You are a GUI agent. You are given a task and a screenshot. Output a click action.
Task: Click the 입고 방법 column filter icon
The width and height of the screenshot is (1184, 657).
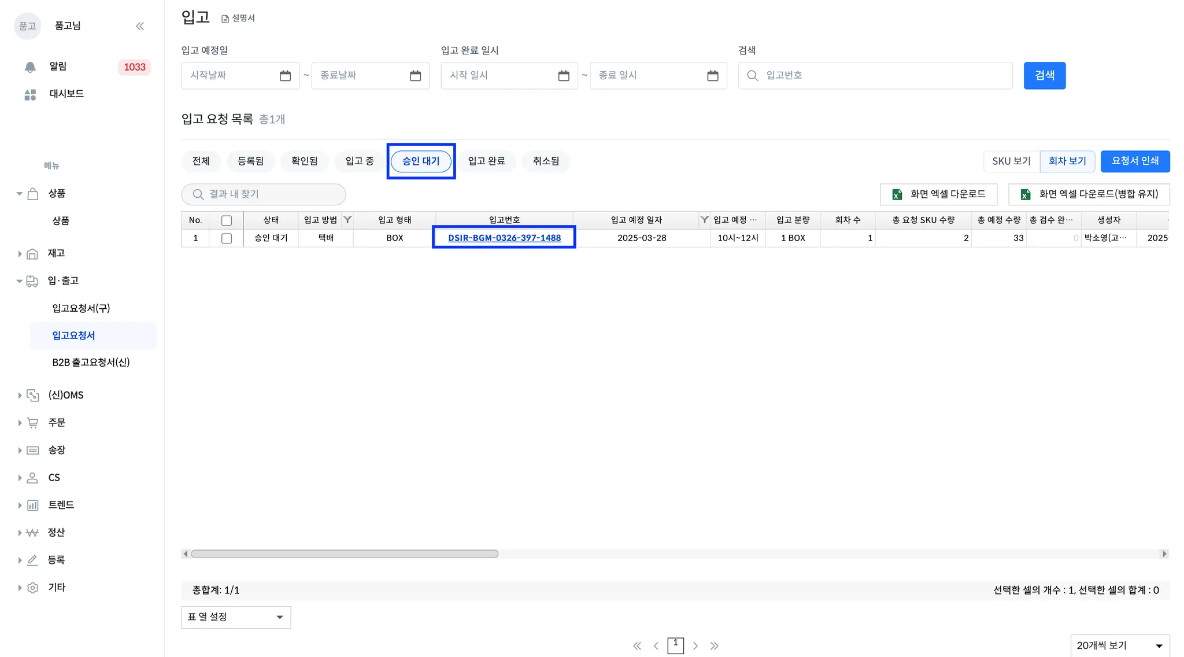[x=347, y=220]
